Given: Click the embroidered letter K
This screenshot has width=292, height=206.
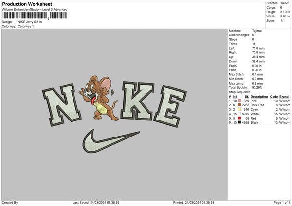Looking at the screenshot, I should [137, 101].
